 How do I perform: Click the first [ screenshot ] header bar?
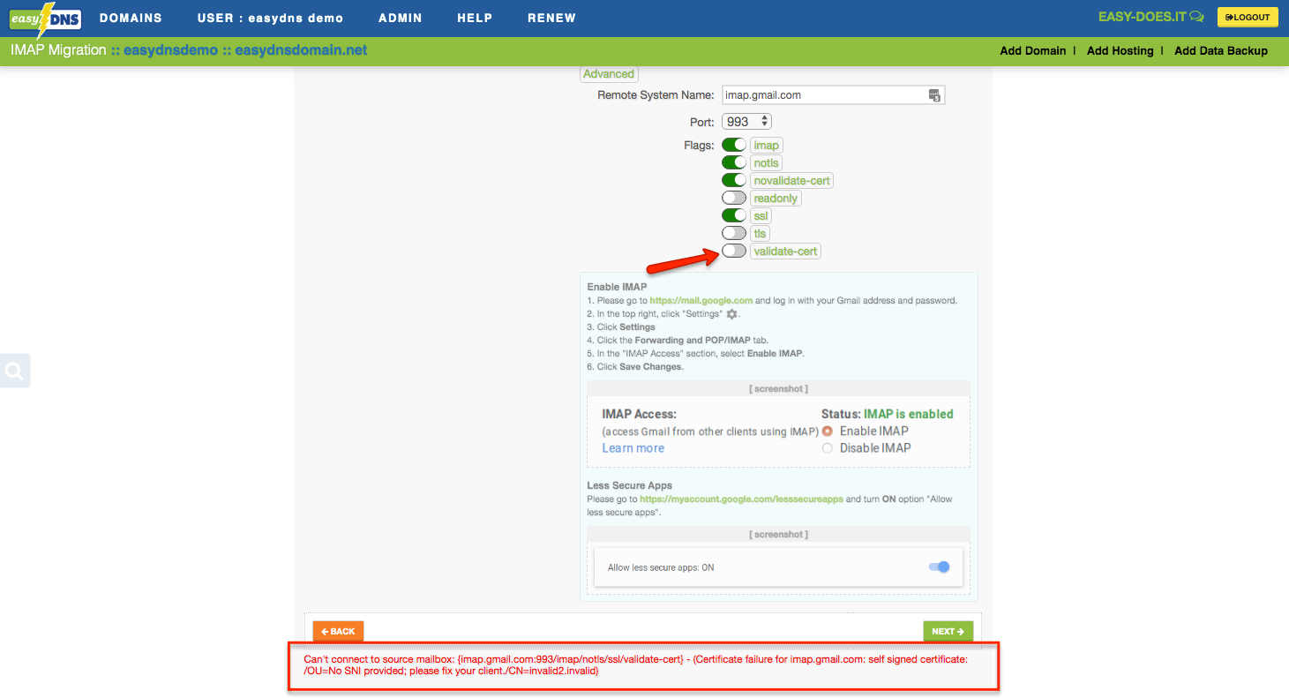point(778,388)
